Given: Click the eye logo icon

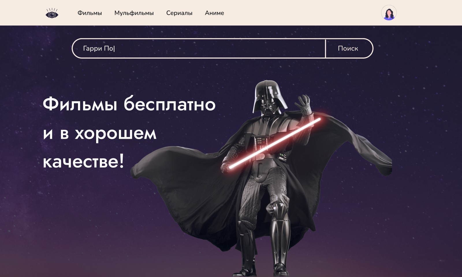Looking at the screenshot, I should [x=52, y=13].
